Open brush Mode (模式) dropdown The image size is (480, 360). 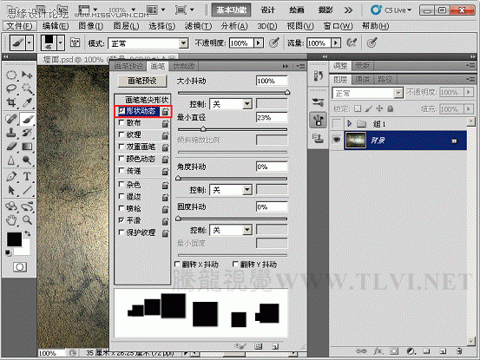pos(148,43)
